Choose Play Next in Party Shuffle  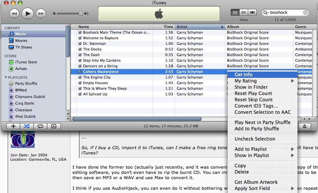click(262, 122)
